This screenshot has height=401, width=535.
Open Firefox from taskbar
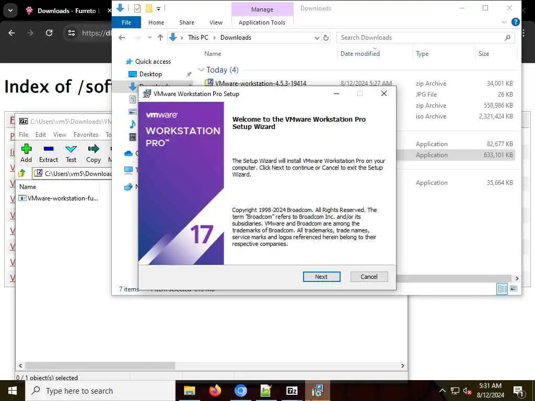point(215,391)
